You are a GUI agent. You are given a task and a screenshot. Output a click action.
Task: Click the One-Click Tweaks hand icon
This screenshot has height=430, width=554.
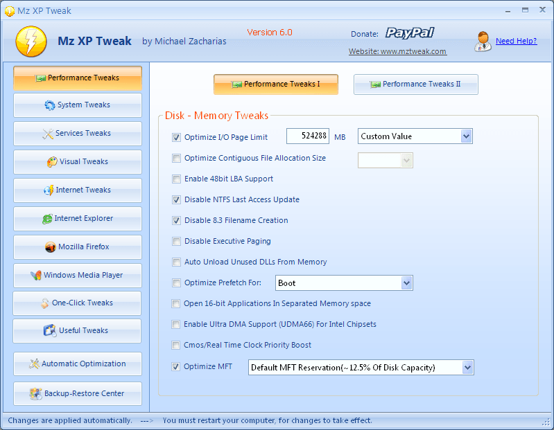44,303
